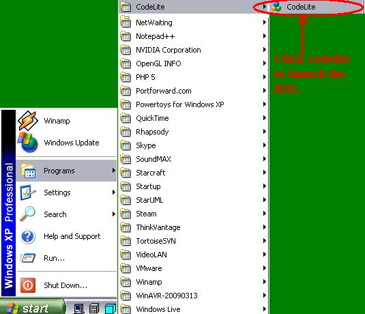This screenshot has width=365, height=314.
Task: Click the Winamp lightning icon
Action: 28,121
